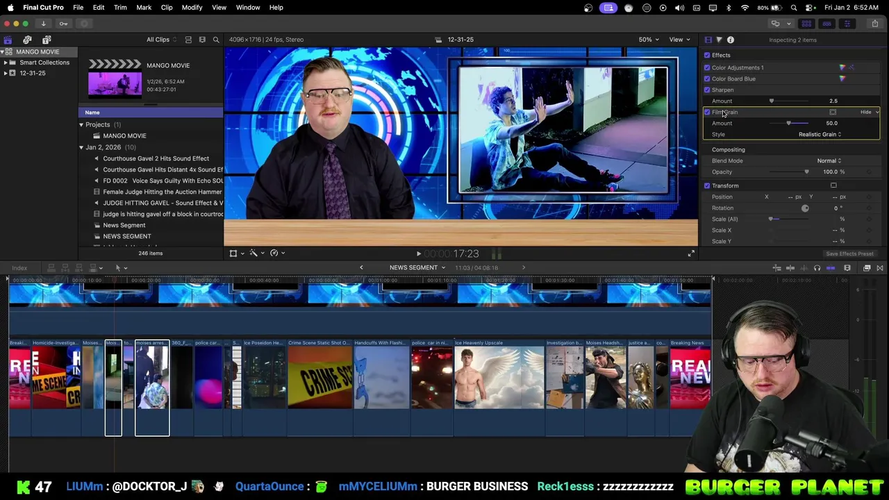Click the Transform onscreen controls icon

[833, 185]
